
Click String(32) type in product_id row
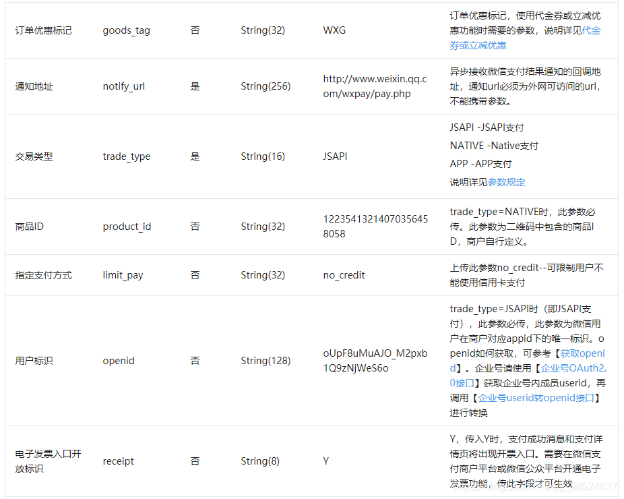(263, 227)
